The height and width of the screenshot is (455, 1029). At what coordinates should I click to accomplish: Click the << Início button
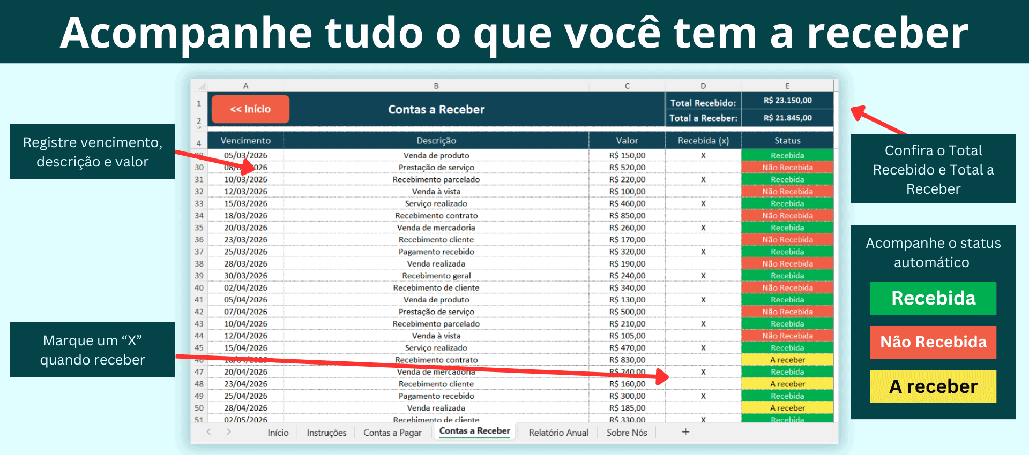[250, 109]
